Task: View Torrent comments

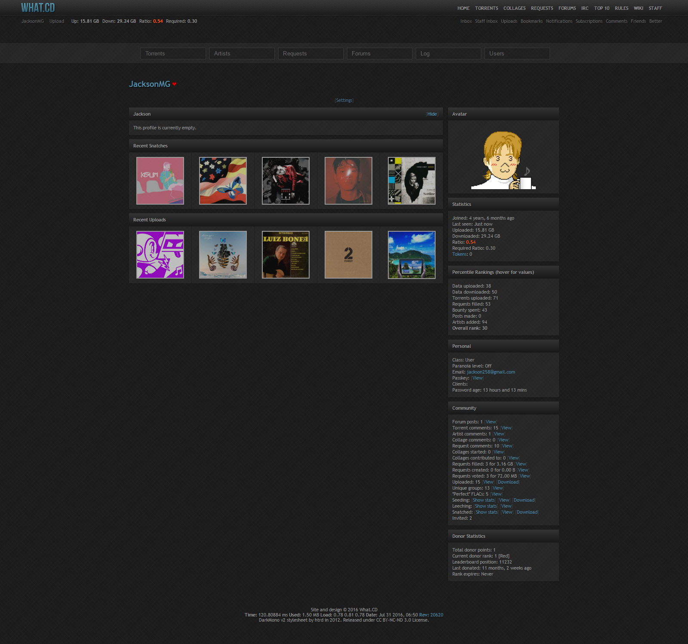Action: coord(507,428)
